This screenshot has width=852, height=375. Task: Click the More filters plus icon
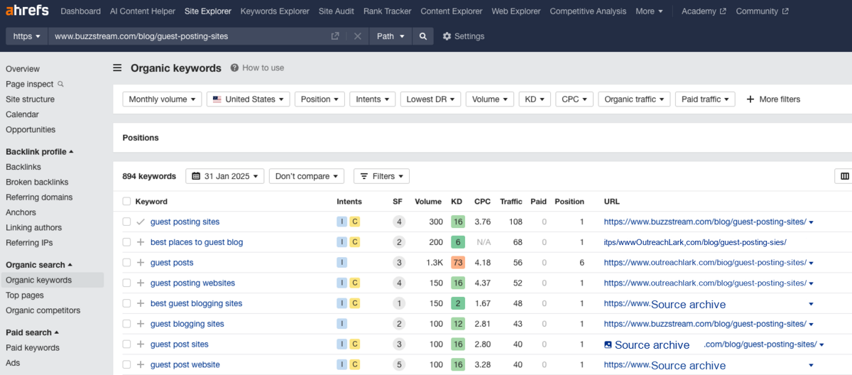(x=750, y=99)
